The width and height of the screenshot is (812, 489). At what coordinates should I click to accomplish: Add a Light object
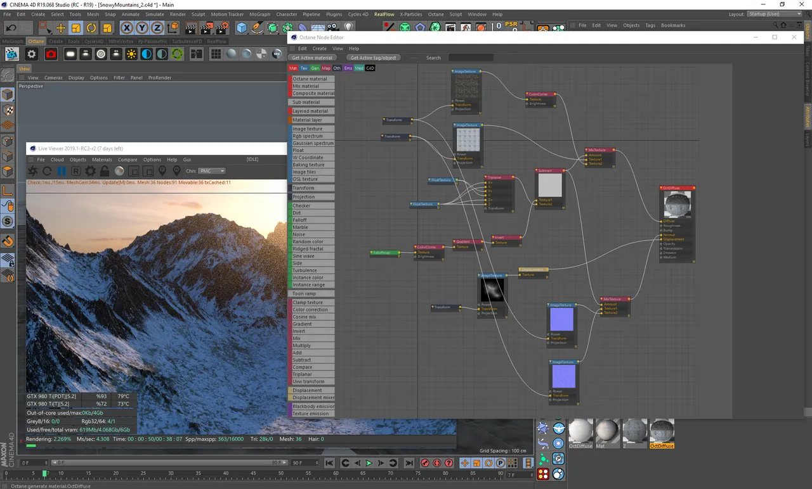click(348, 28)
